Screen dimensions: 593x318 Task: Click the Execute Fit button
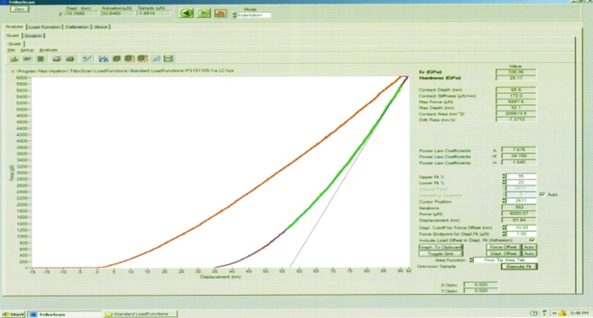tap(518, 266)
